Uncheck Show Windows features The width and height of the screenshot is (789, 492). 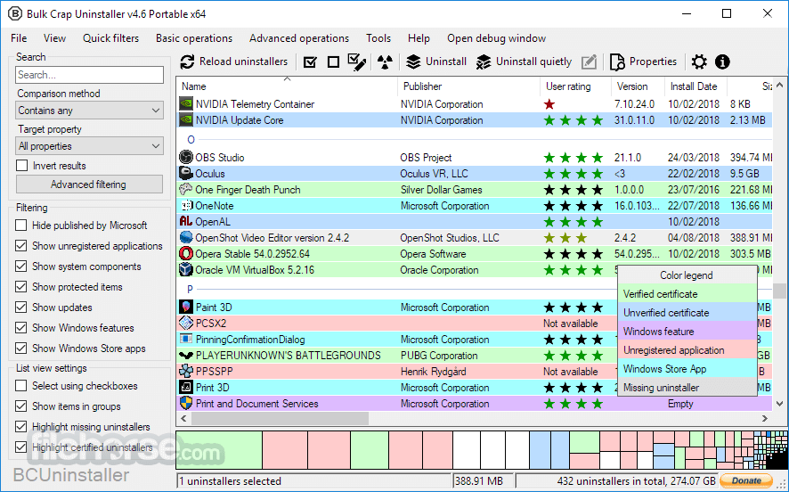(x=21, y=328)
